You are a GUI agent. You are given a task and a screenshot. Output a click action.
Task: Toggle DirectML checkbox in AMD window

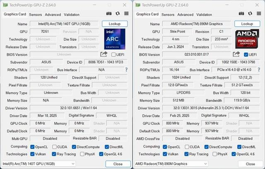point(239,147)
